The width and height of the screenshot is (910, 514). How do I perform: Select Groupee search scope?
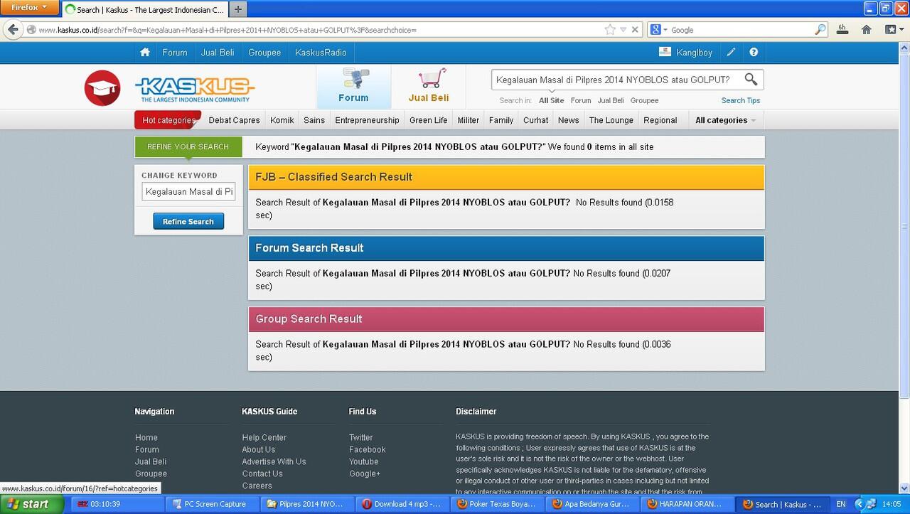click(645, 100)
